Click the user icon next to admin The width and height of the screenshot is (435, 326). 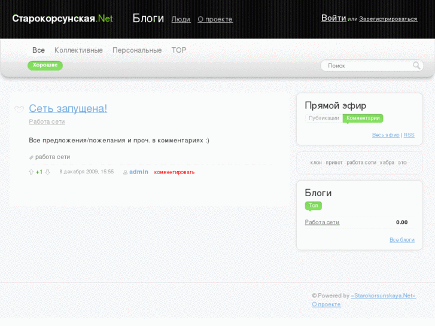(125, 172)
